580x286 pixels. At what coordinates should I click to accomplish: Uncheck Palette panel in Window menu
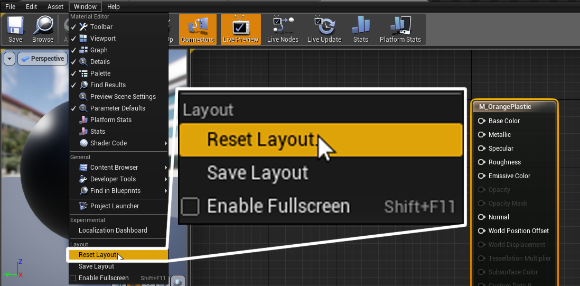[118, 73]
